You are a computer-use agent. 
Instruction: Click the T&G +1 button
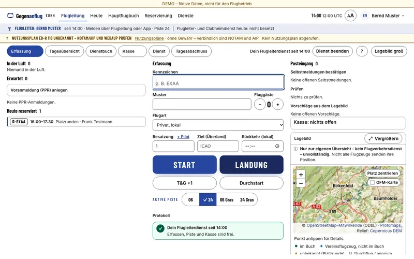coord(185,183)
